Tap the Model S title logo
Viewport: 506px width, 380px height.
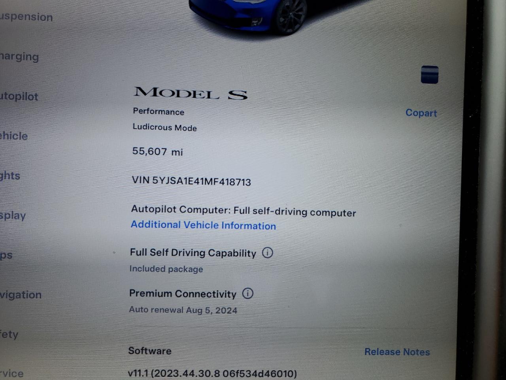pyautogui.click(x=191, y=93)
